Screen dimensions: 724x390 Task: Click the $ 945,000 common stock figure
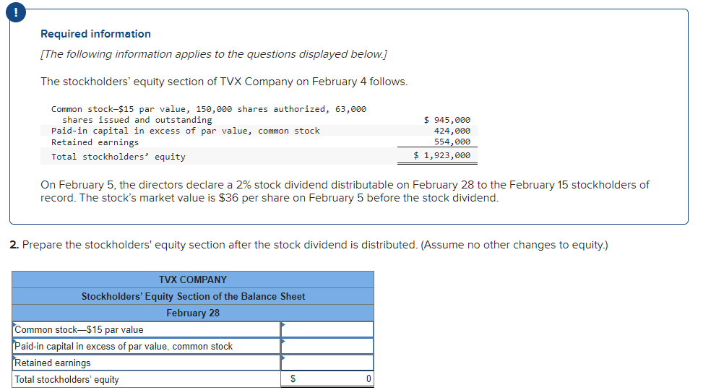pos(447,120)
